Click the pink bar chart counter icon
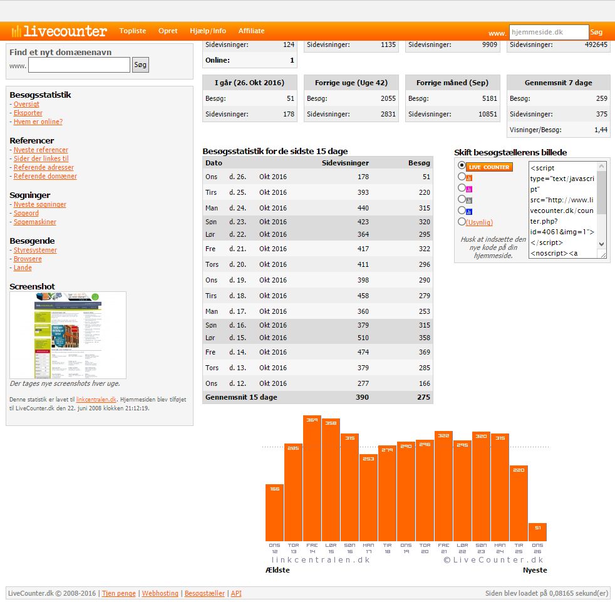The height and width of the screenshot is (602, 615). (x=469, y=189)
